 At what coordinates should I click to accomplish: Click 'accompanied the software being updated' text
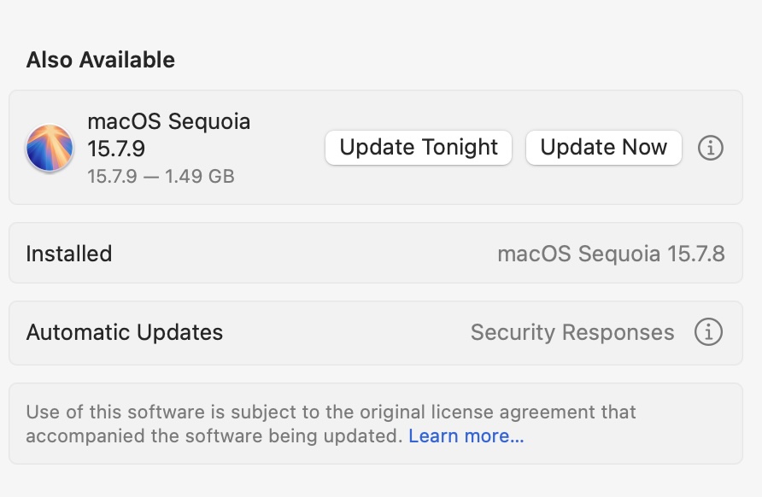(x=214, y=436)
